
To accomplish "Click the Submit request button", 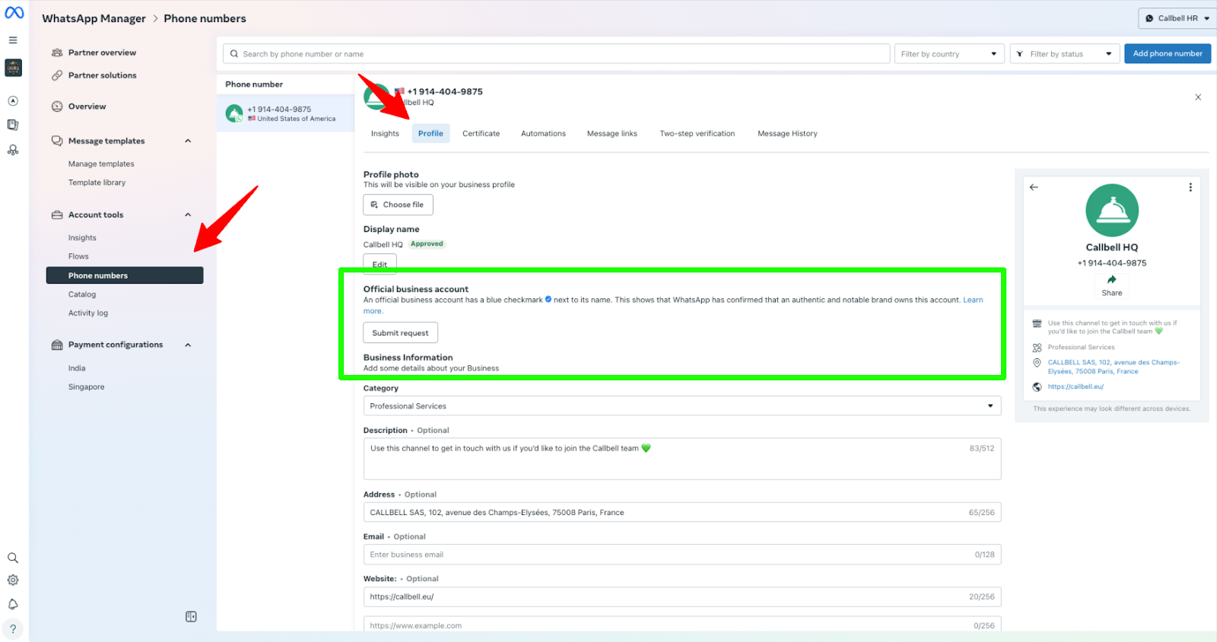I will click(x=400, y=333).
